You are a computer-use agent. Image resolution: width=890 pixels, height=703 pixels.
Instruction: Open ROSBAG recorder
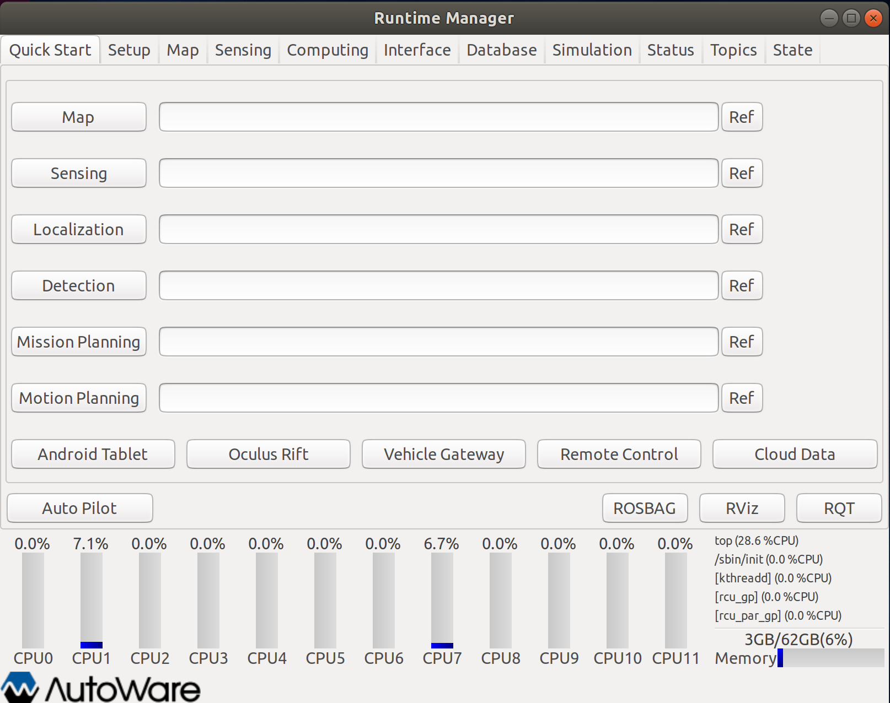(x=644, y=508)
